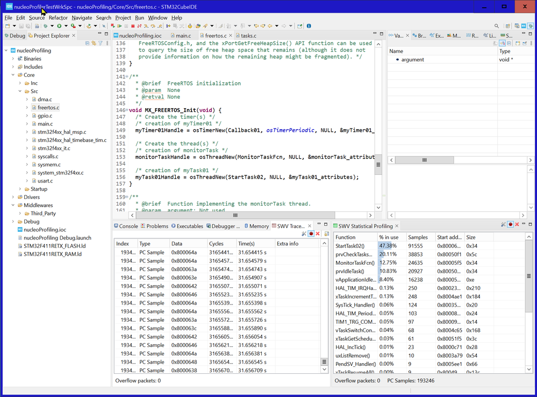Toggle Start Trace record in Statistical Profiling
Image resolution: width=537 pixels, height=397 pixels.
(510, 224)
